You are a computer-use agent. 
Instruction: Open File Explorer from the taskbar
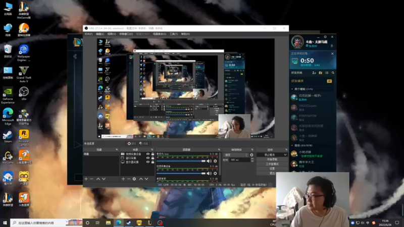click(x=108, y=222)
